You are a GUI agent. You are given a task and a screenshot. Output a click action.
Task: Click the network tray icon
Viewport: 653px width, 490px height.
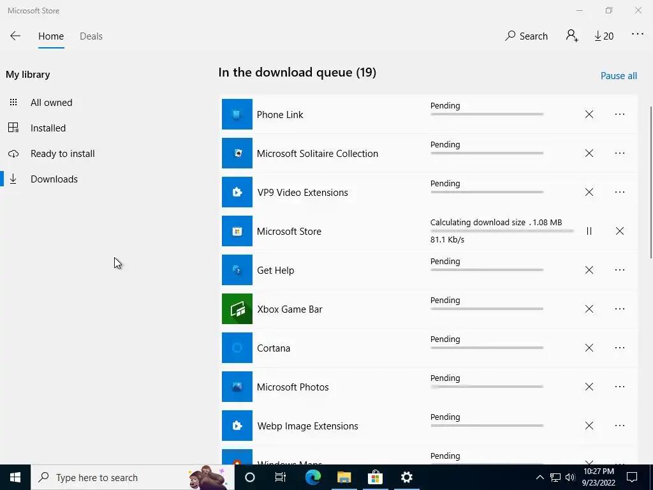(555, 477)
